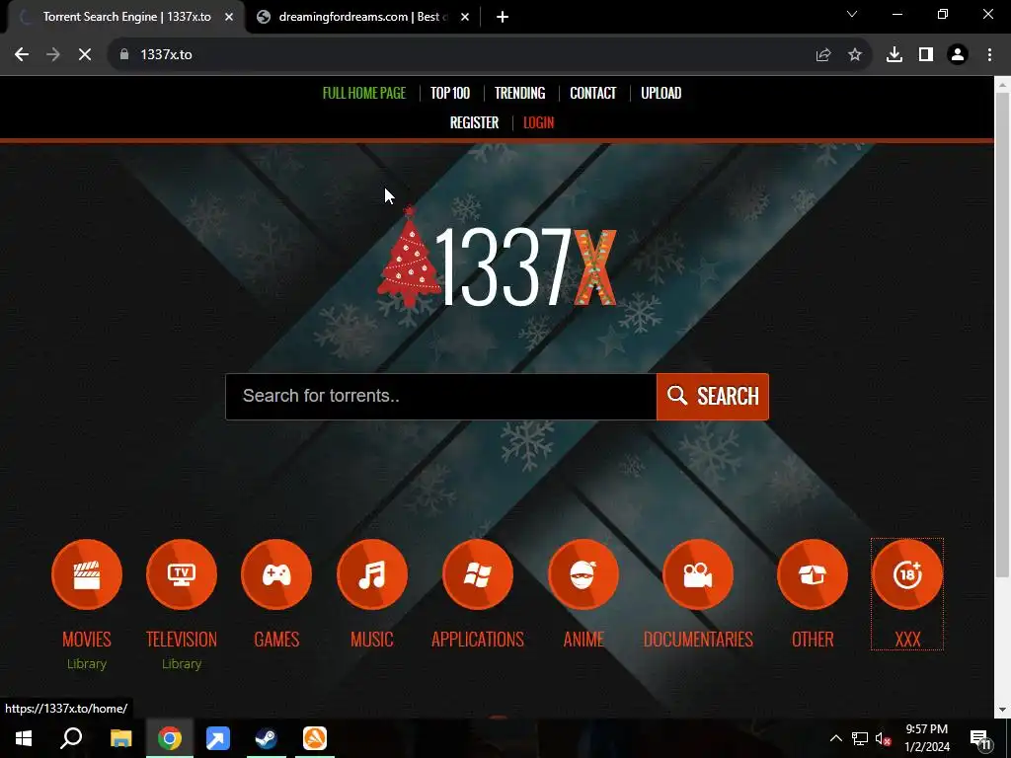Open the blue arrow app in taskbar

coord(218,738)
